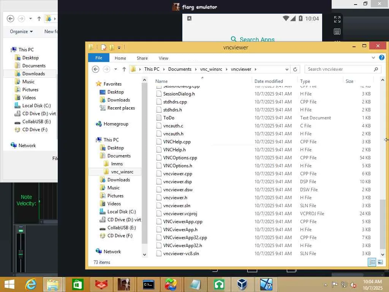Click the emulator fullscreen expand icon

(337, 19)
